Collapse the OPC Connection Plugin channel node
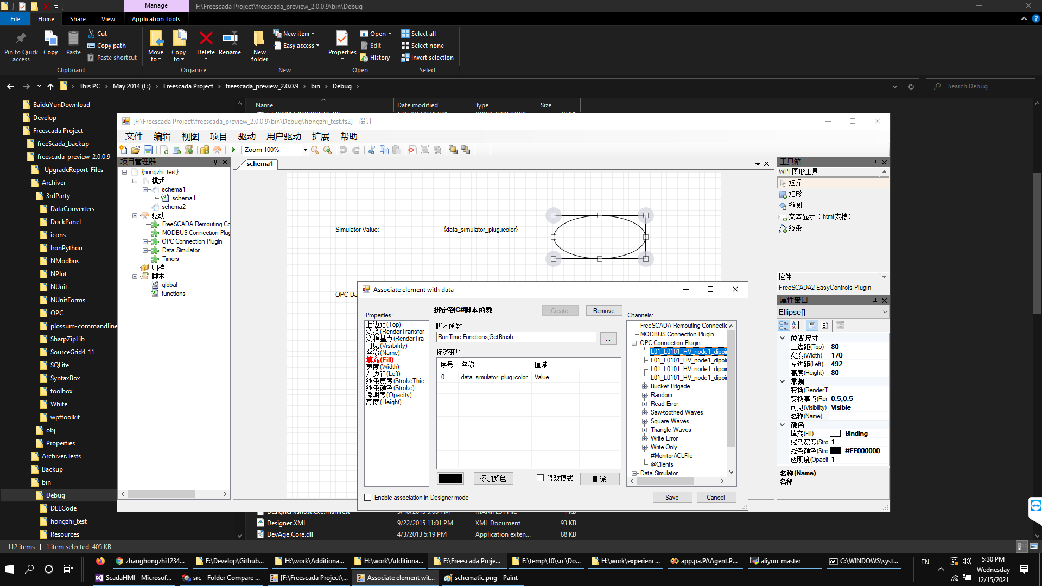This screenshot has height=586, width=1042. 634,343
